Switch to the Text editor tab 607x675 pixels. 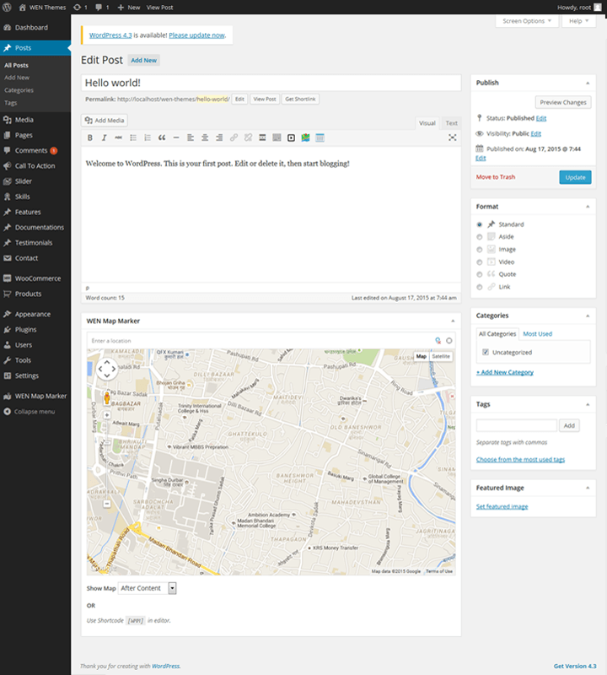coord(452,123)
